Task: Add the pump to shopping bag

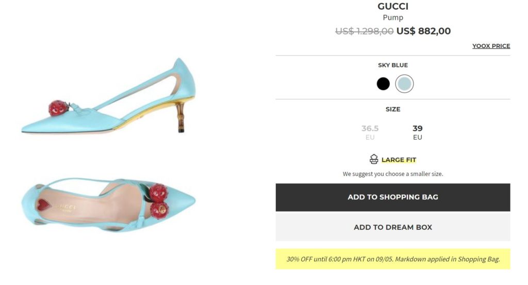Action: 392,197
